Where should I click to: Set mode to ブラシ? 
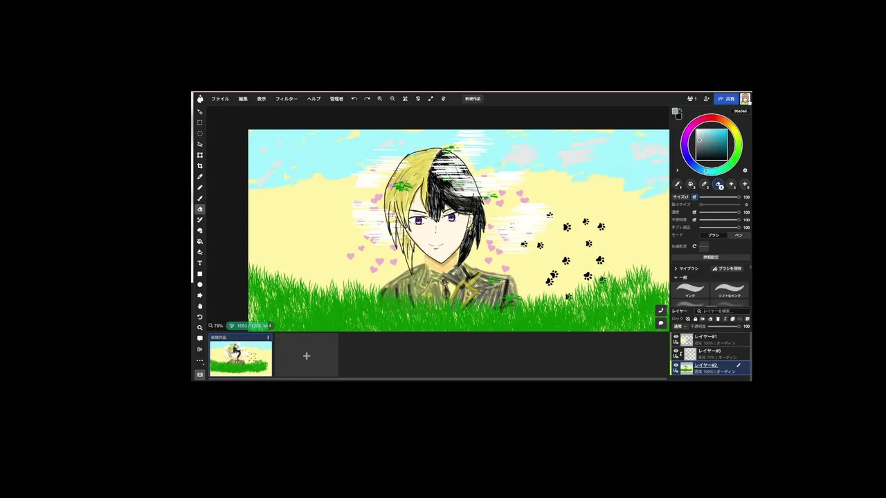pos(713,235)
